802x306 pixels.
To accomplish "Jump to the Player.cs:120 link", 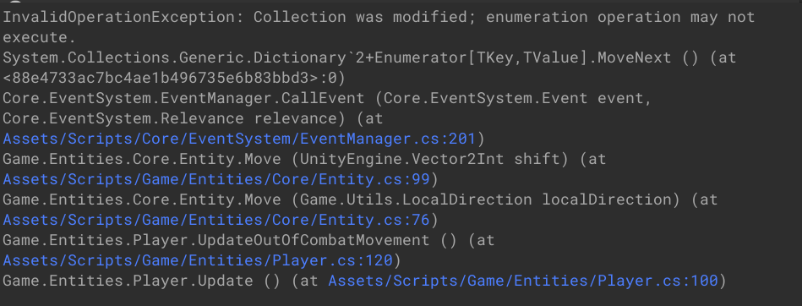I will [198, 260].
